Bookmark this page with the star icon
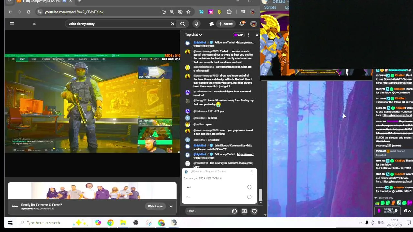The image size is (413, 232). 188,12
